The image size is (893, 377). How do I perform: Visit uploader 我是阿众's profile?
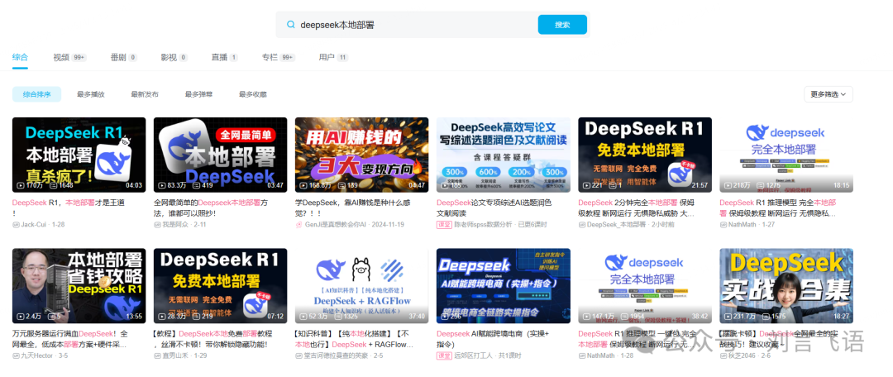(177, 224)
